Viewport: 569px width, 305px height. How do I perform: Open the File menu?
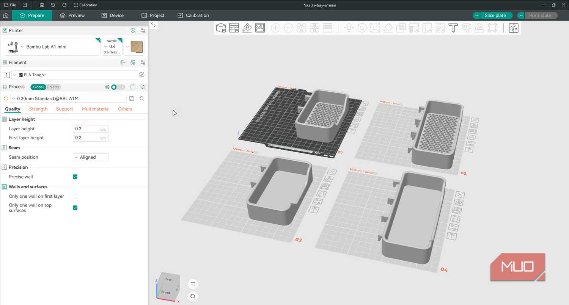pyautogui.click(x=10, y=5)
